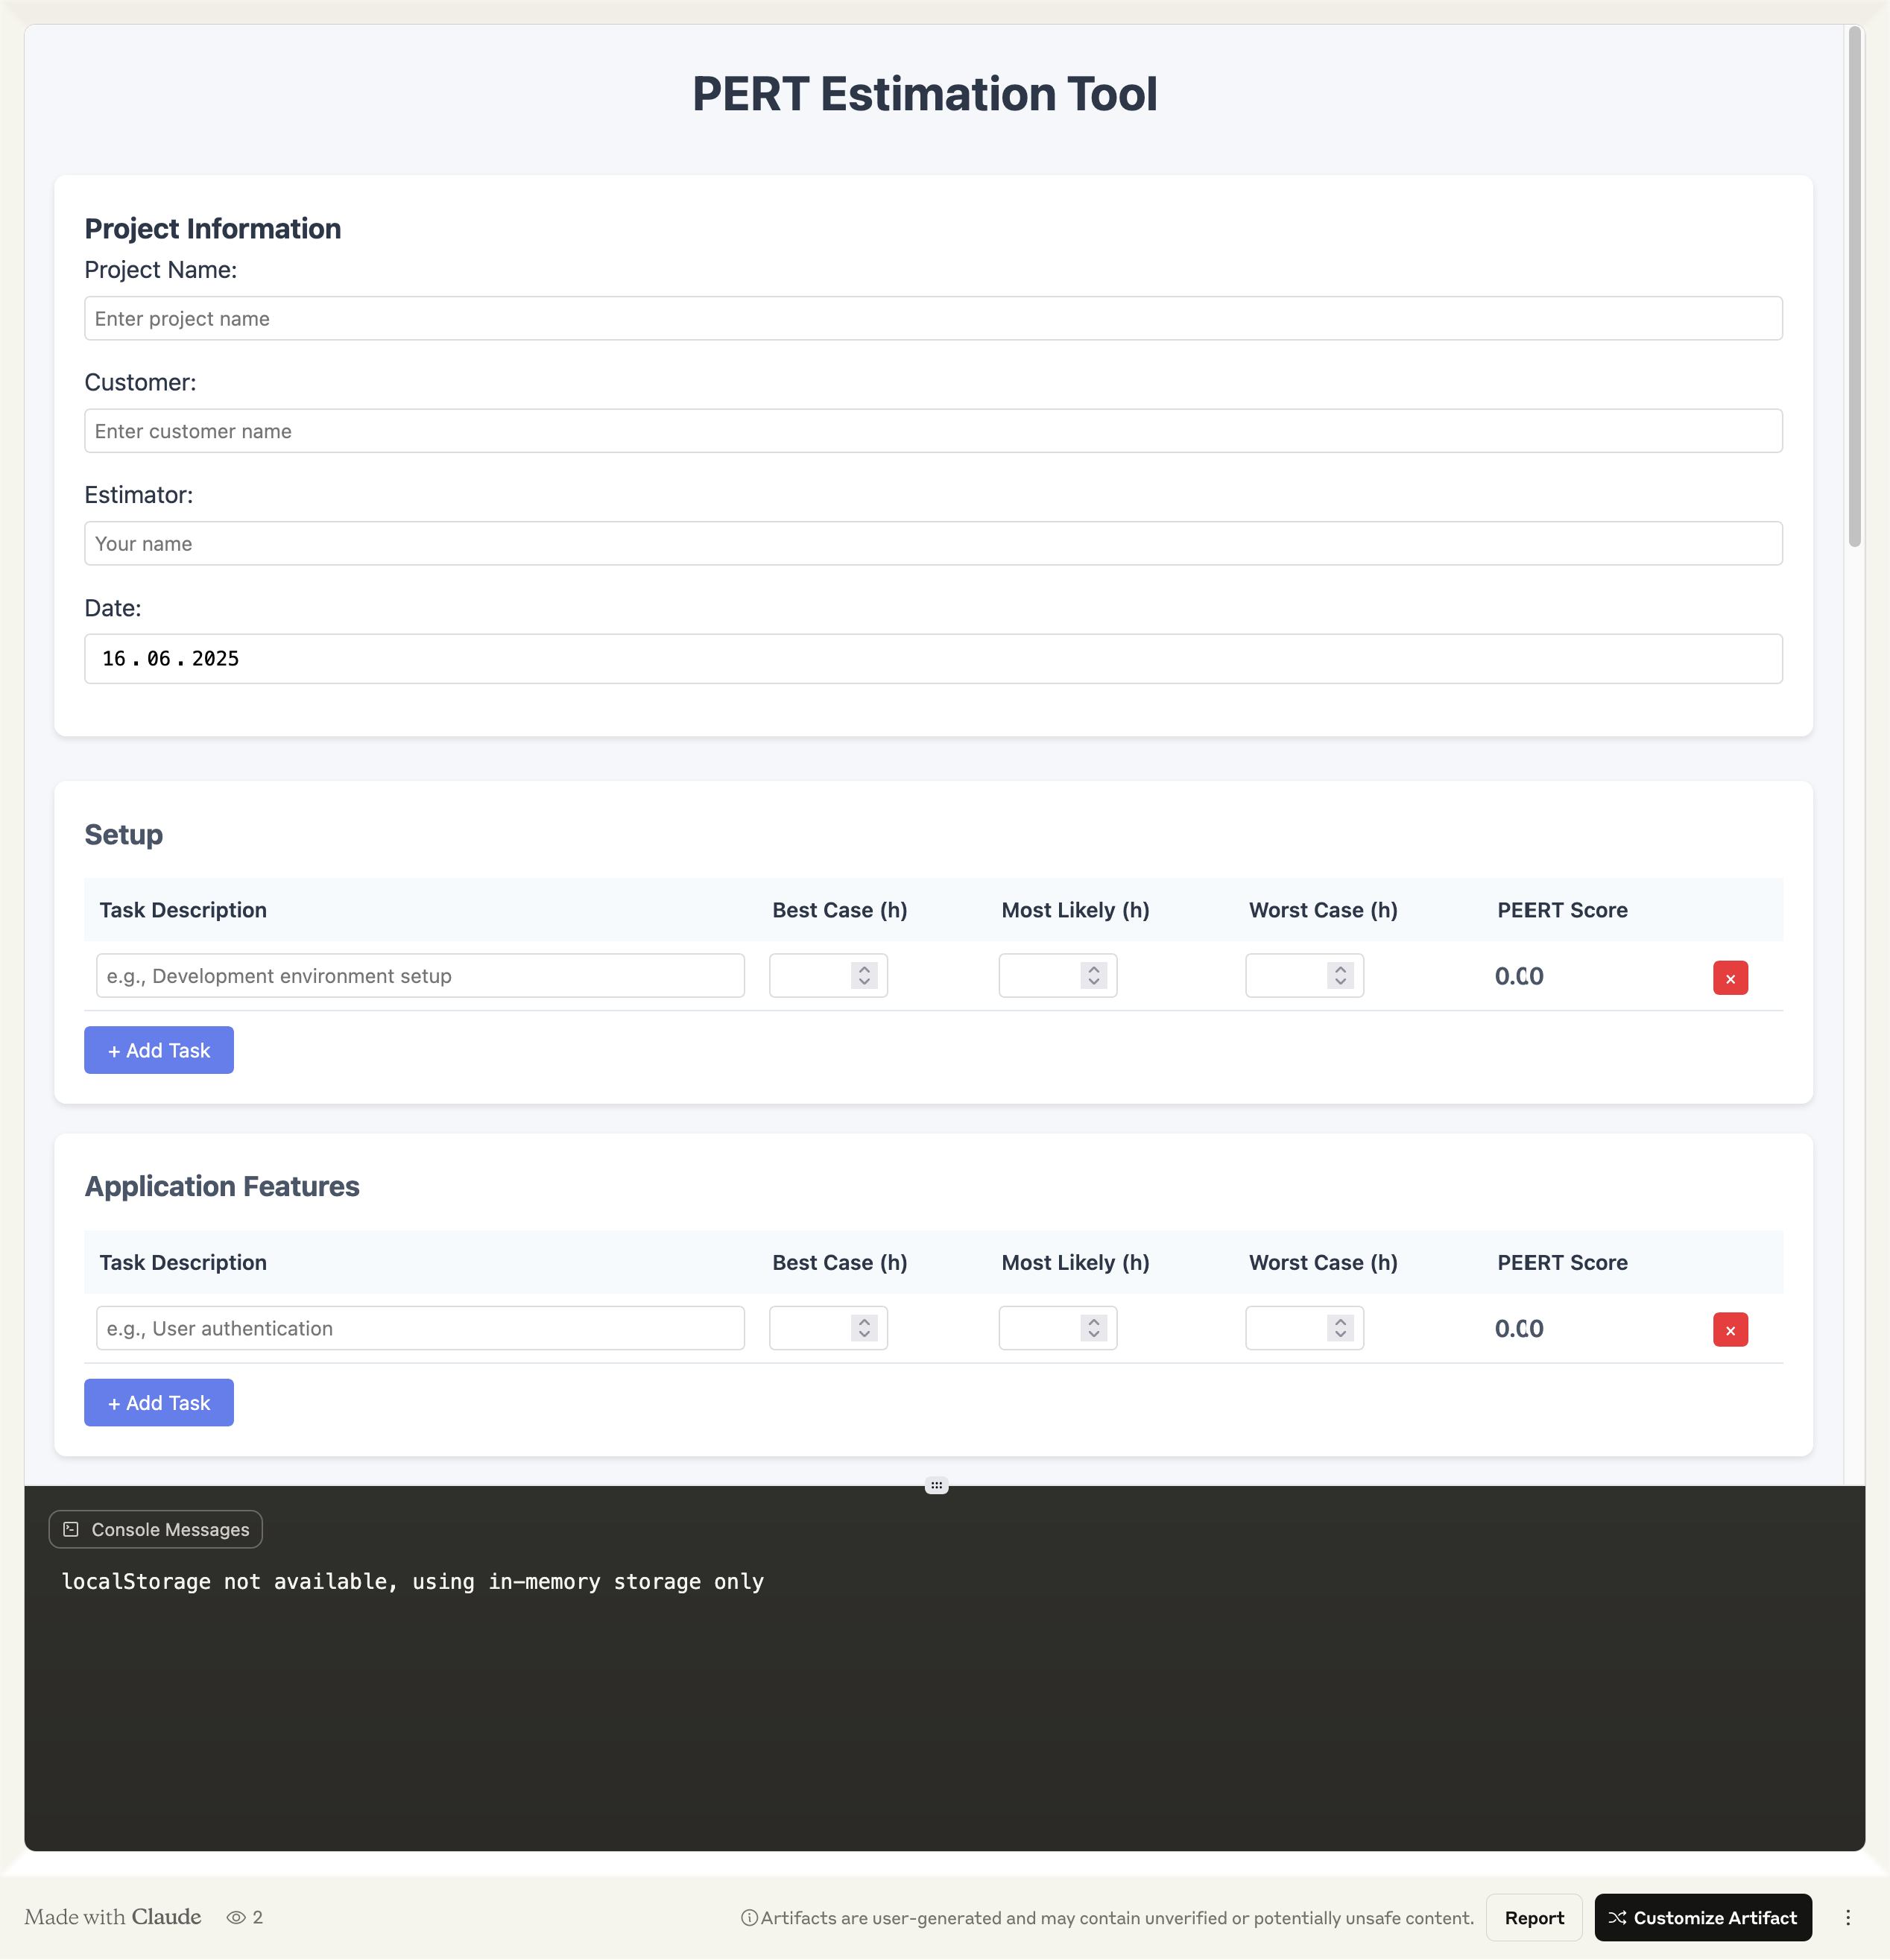The height and width of the screenshot is (1960, 1890).
Task: Click shuffle icon on Customize Artifact
Action: [1617, 1917]
